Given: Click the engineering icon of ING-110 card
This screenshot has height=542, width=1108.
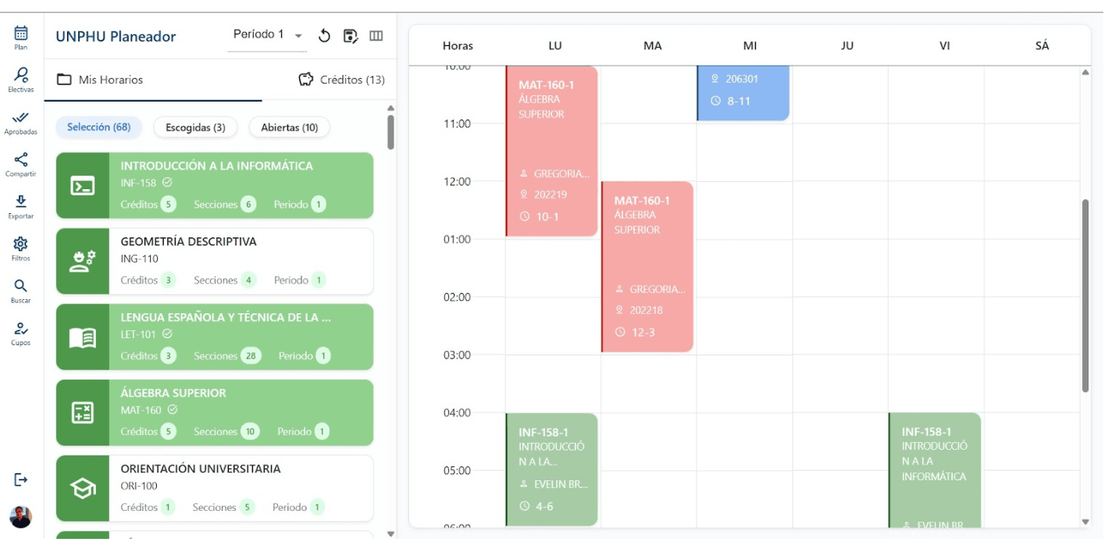Looking at the screenshot, I should (83, 262).
